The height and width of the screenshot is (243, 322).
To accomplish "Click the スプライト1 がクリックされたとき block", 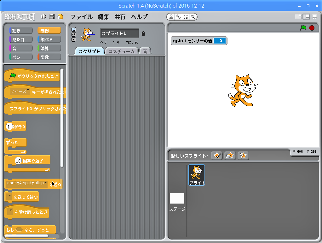I will (x=35, y=108).
